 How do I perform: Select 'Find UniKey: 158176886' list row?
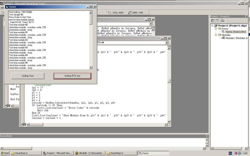pyautogui.click(x=20, y=12)
